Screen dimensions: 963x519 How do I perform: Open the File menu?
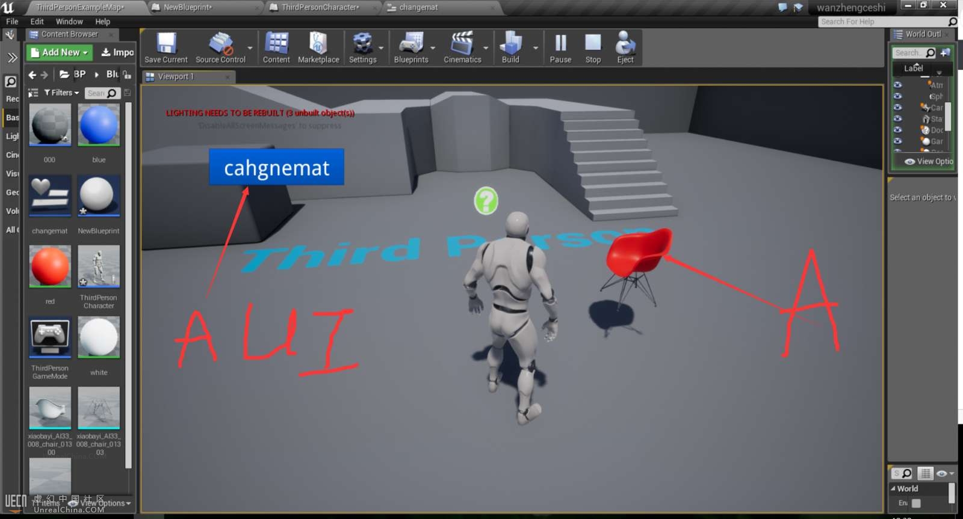click(12, 22)
